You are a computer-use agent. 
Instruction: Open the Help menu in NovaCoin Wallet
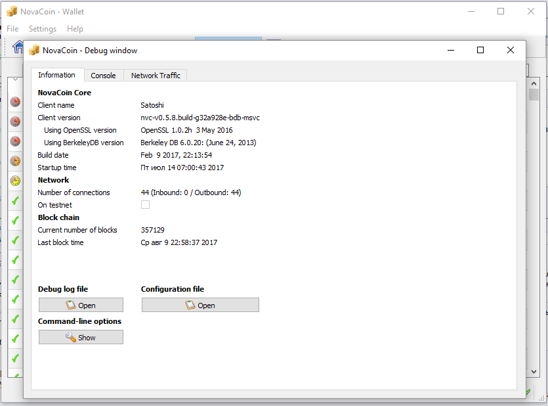75,29
